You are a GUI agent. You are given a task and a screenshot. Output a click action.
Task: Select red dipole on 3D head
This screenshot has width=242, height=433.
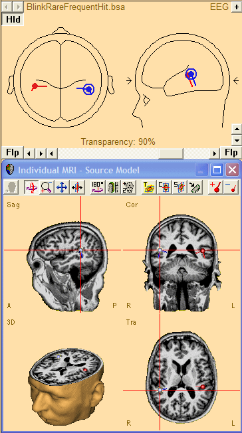(x=85, y=370)
